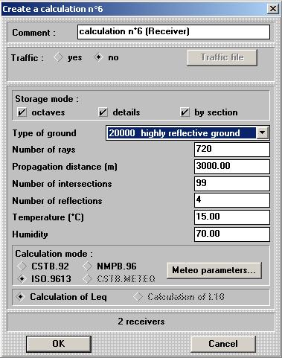Click the Traffic file button
Image resolution: width=282 pixels, height=358 pixels.
[222, 57]
